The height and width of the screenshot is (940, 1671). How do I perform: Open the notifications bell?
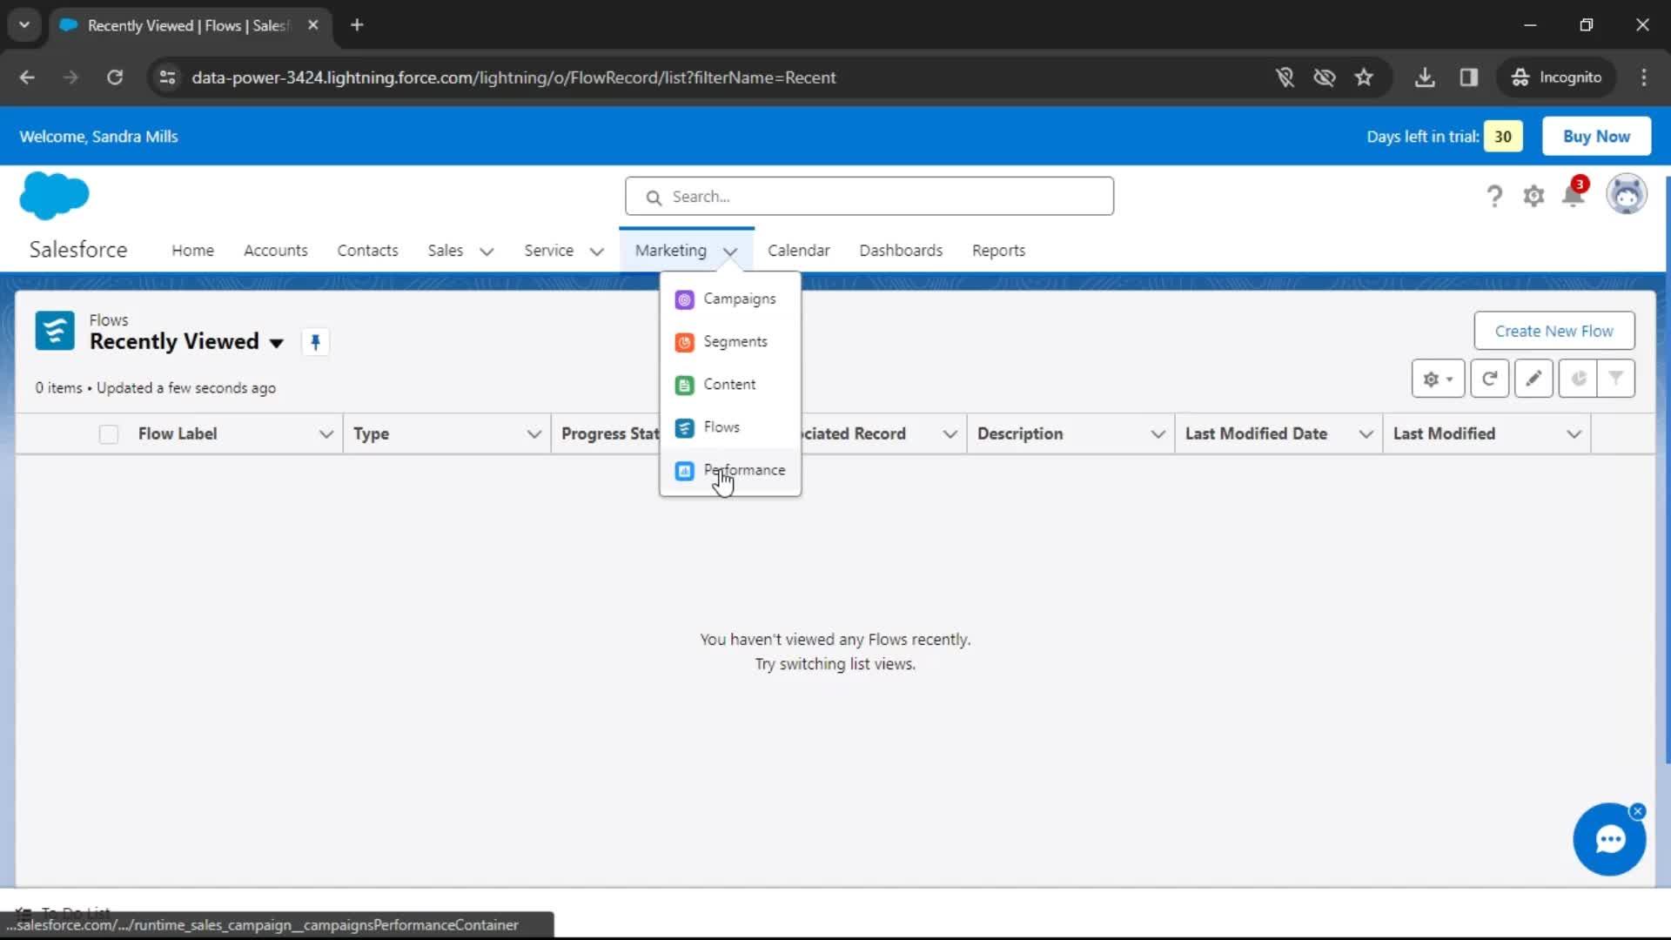point(1574,193)
